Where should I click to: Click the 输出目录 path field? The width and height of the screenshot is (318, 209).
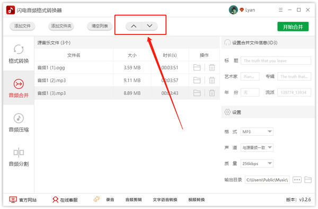point(267,180)
